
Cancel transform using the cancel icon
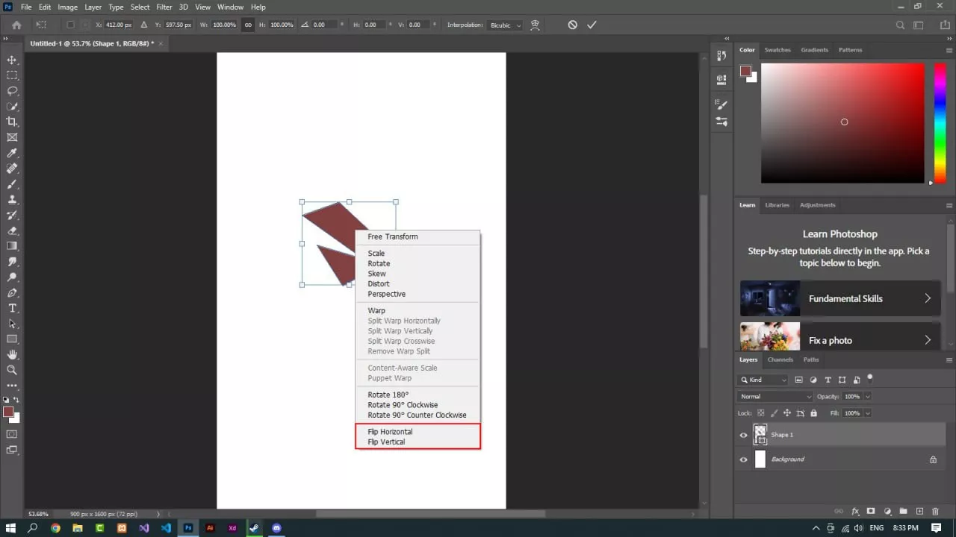[572, 25]
